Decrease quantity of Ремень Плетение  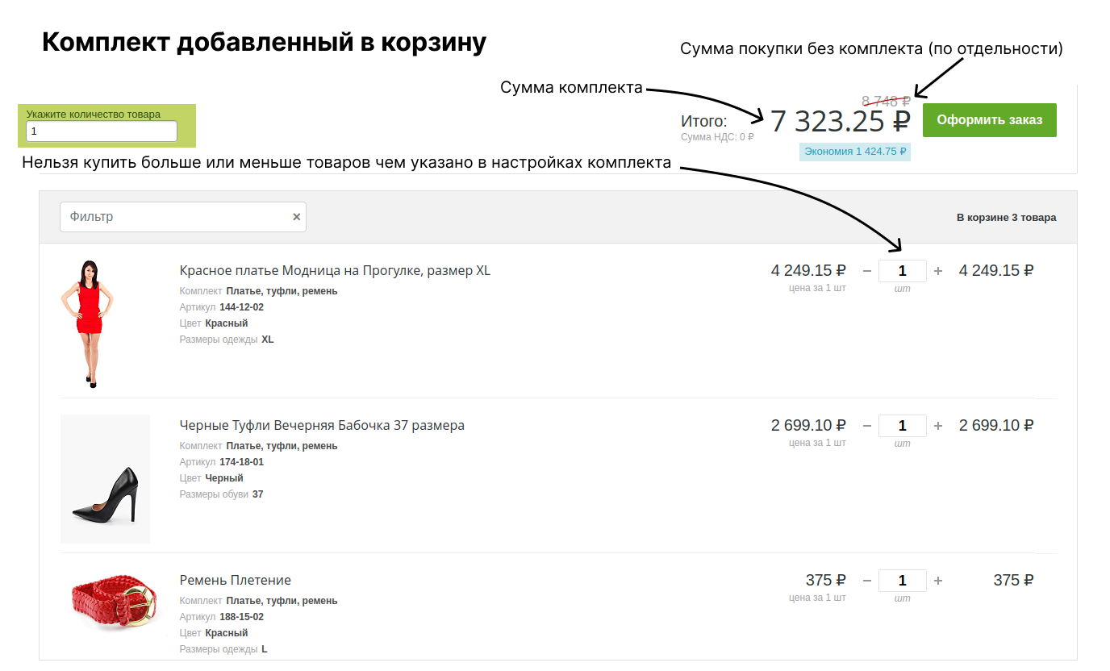867,581
